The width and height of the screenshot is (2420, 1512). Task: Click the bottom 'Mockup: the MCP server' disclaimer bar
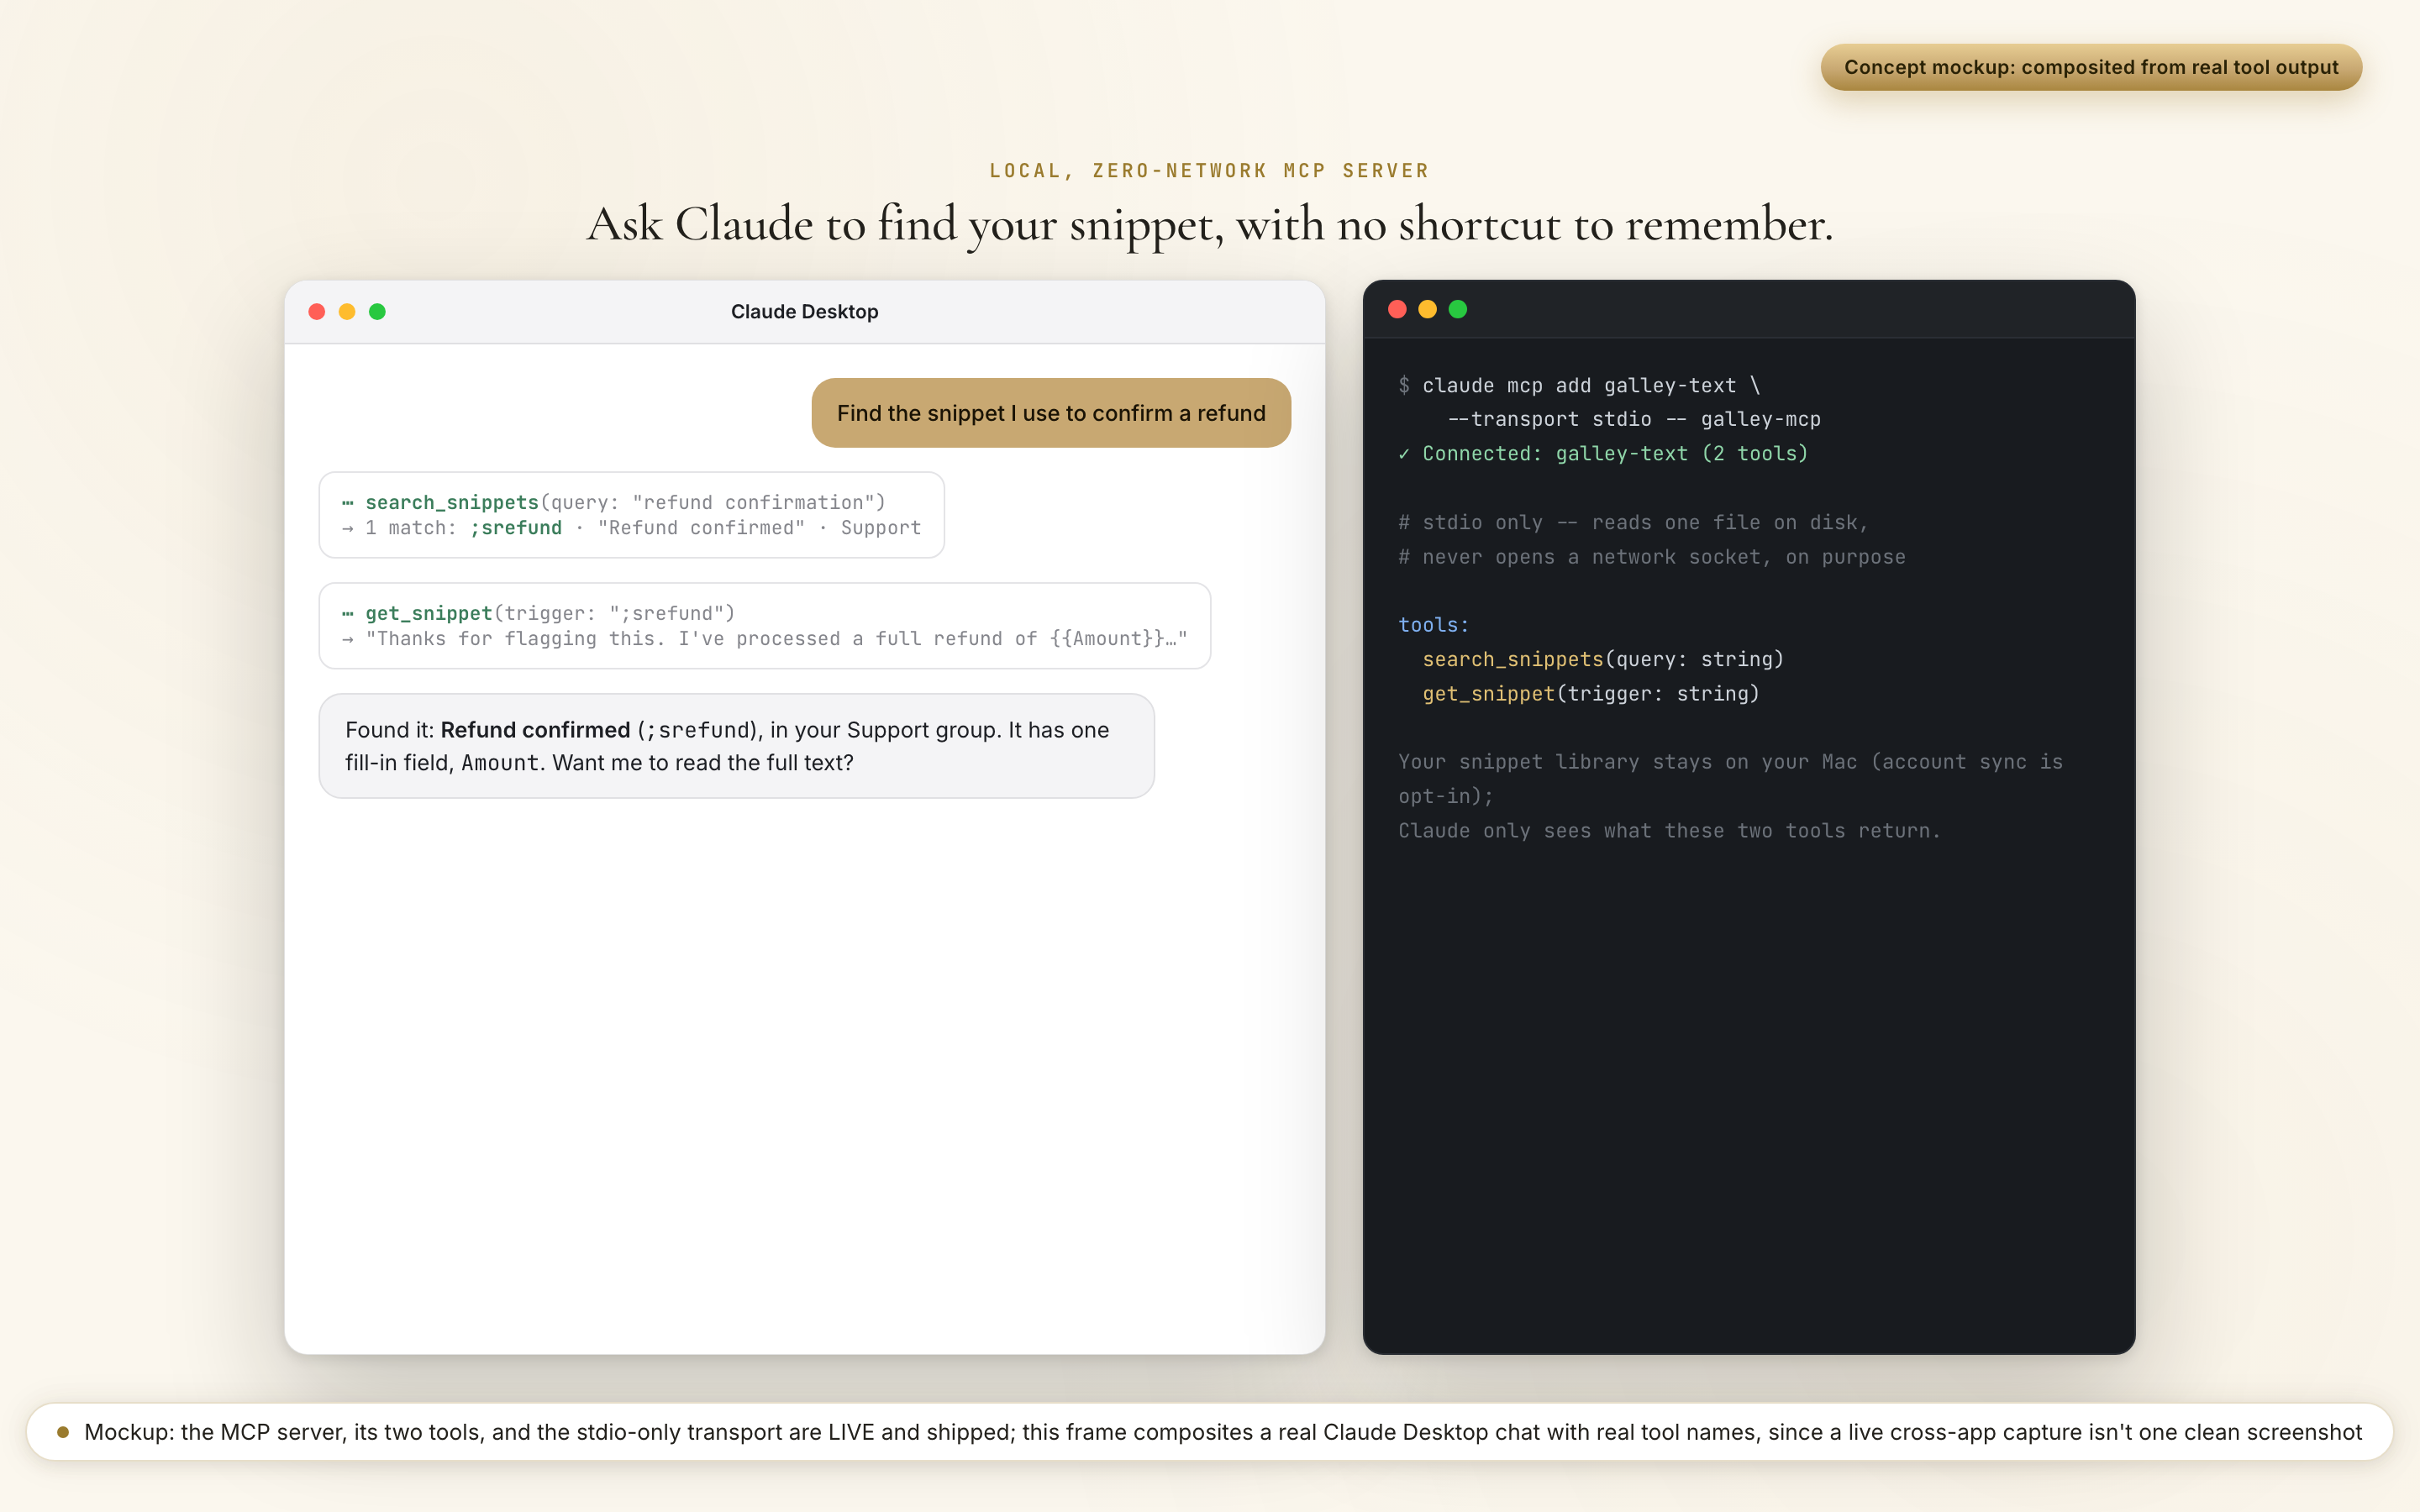click(1210, 1432)
